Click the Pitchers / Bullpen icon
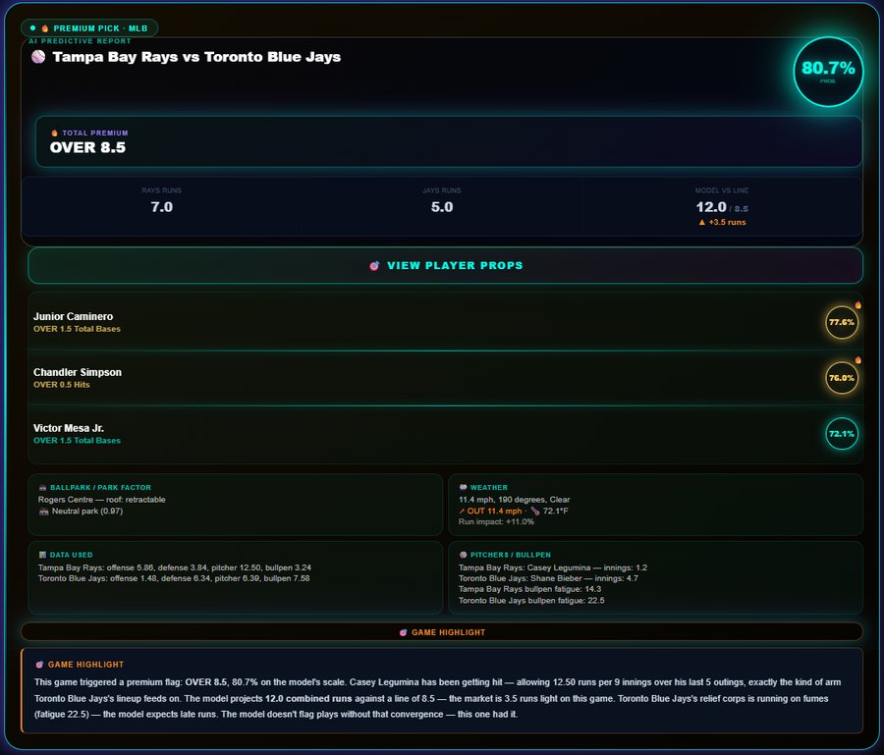The image size is (884, 755). (x=463, y=555)
